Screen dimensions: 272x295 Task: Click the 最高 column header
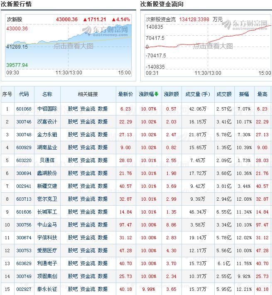click(262, 94)
